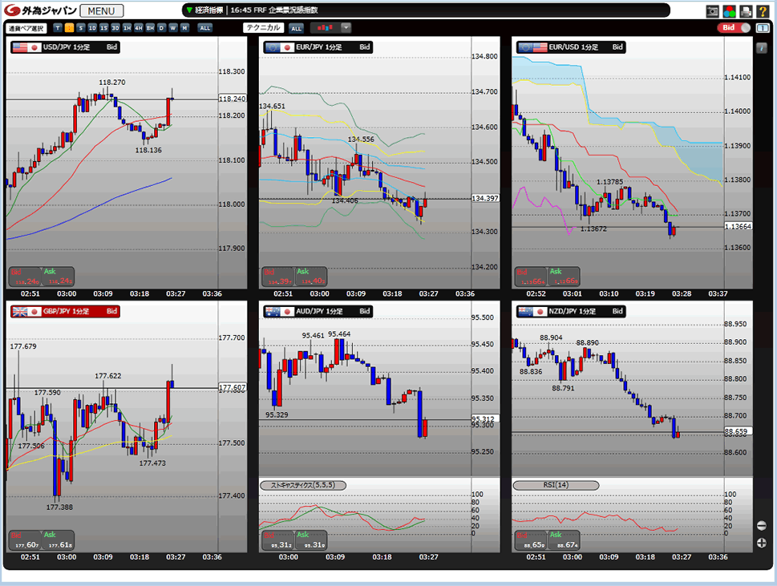777x586 pixels.
Task: Click ALL next to テクニカル
Action: (x=297, y=28)
